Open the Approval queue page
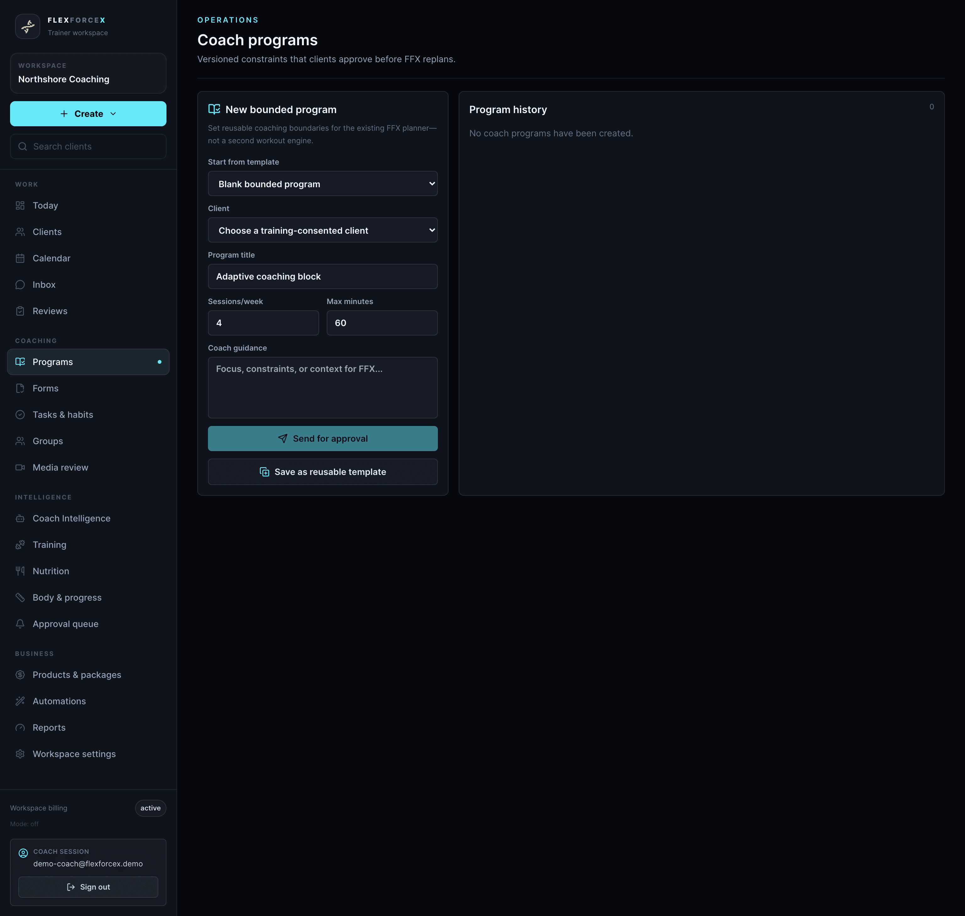Screen dimensions: 965x916 (88, 624)
